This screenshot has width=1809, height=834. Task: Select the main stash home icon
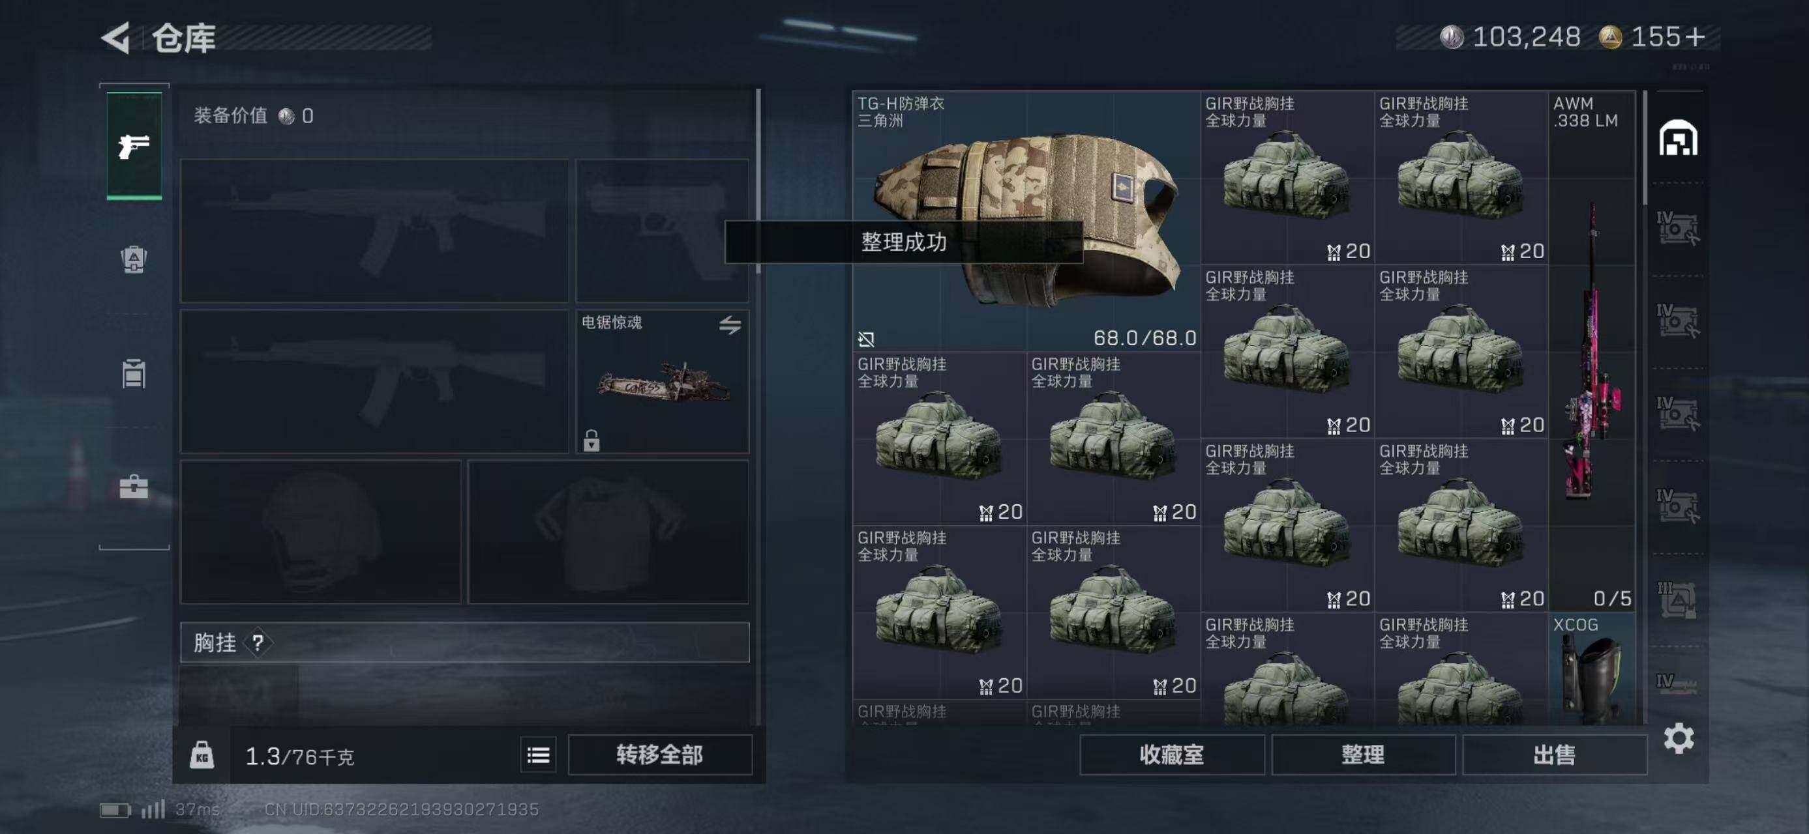pyautogui.click(x=1679, y=137)
